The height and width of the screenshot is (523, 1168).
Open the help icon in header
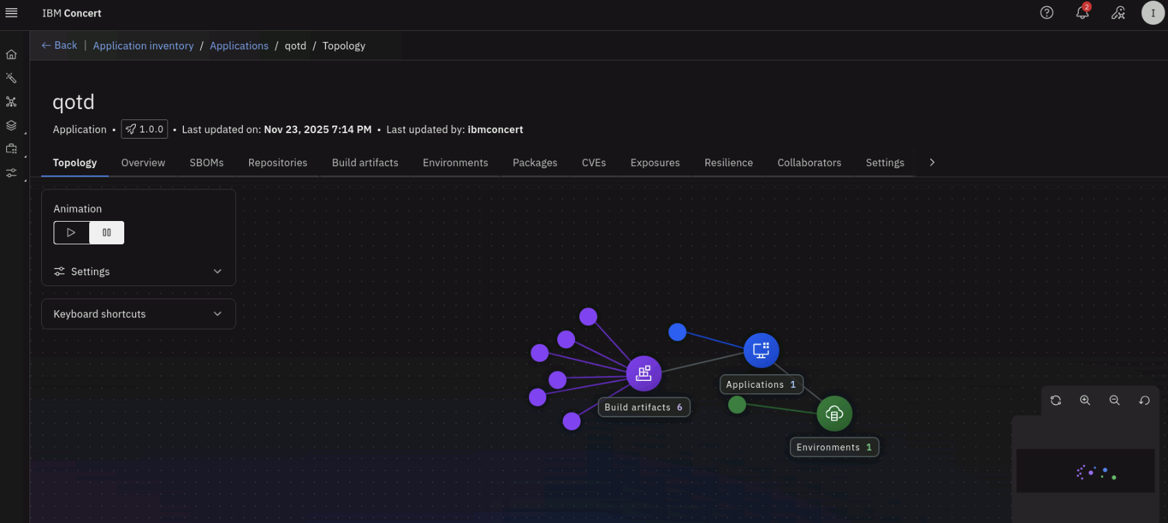tap(1047, 13)
